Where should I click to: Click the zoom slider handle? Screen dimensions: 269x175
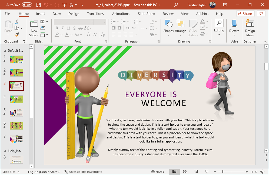click(222, 172)
